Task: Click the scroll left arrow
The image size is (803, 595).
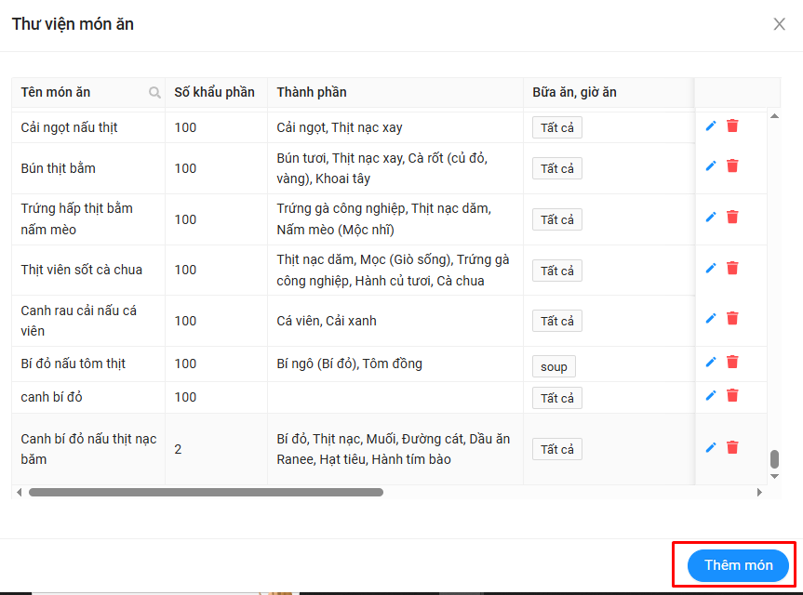Action: tap(20, 492)
